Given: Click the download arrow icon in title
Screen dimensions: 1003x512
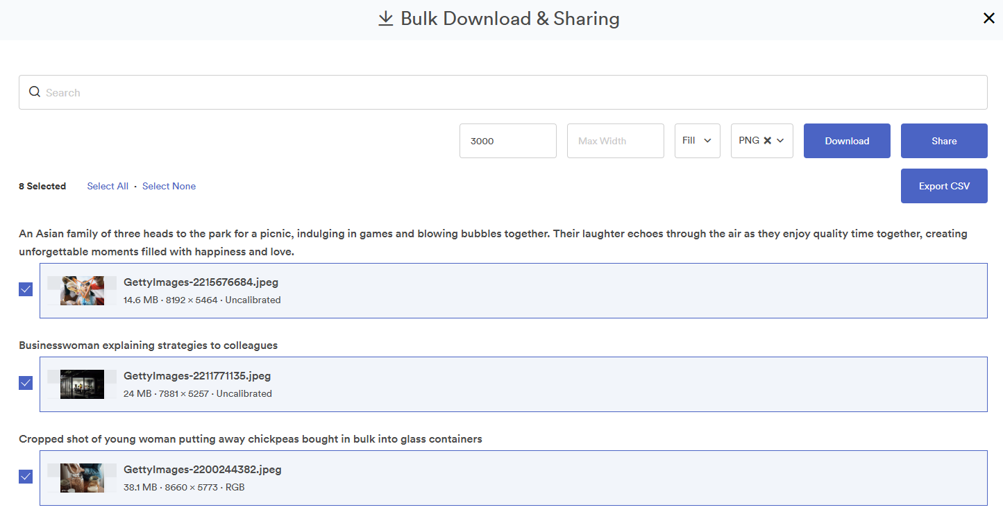Looking at the screenshot, I should [x=385, y=19].
